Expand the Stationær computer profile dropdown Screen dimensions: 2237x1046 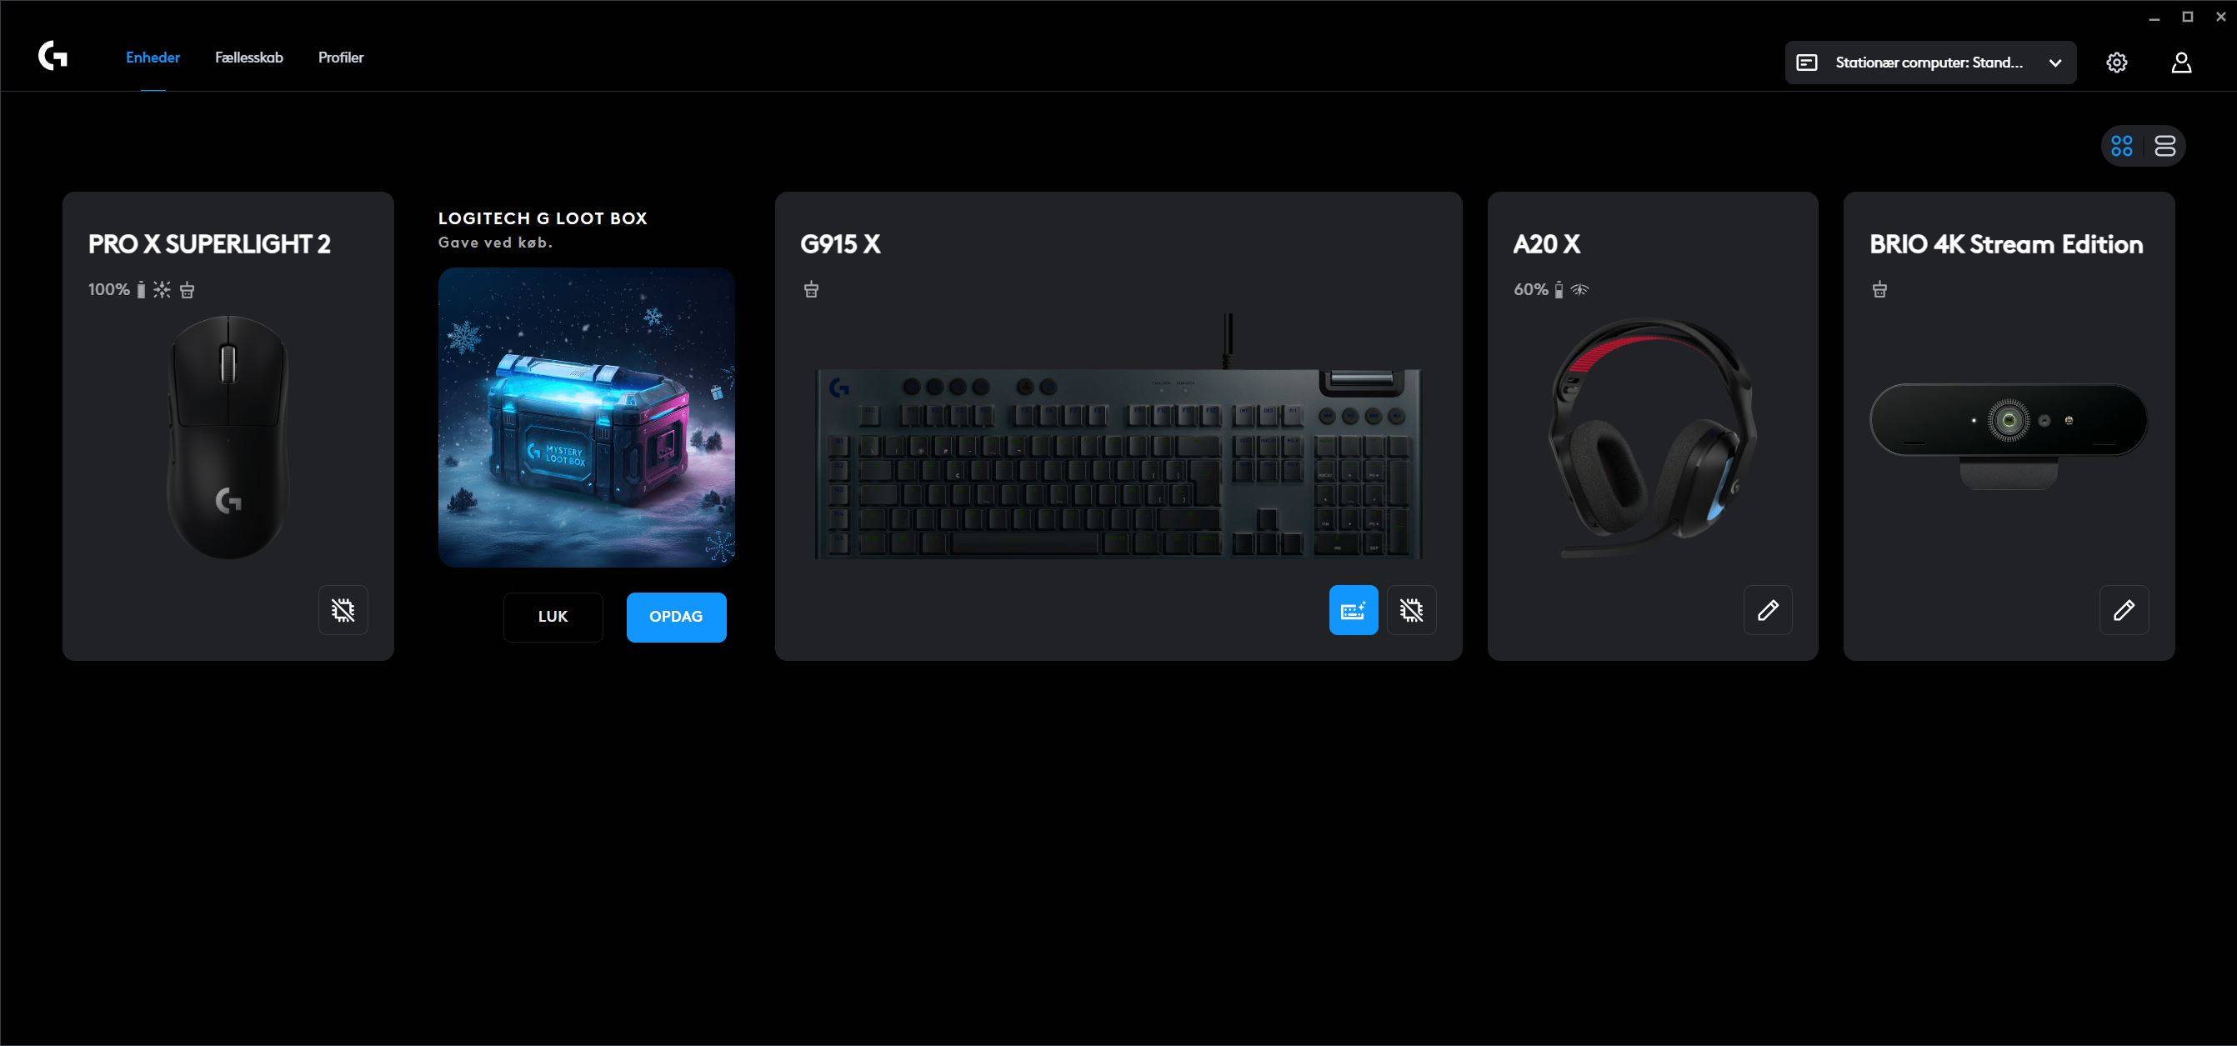[1930, 63]
